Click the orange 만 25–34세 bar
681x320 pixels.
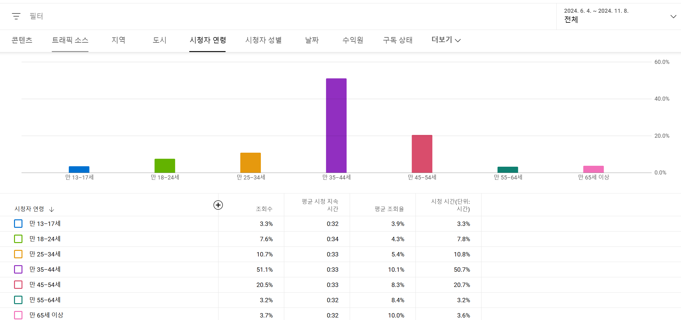click(x=251, y=163)
